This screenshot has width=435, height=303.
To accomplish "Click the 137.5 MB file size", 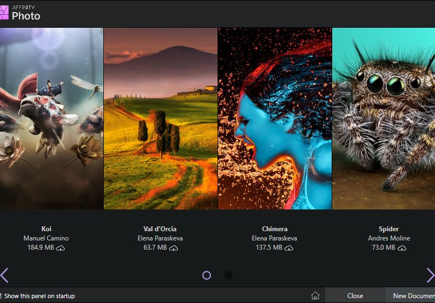I will pos(269,247).
